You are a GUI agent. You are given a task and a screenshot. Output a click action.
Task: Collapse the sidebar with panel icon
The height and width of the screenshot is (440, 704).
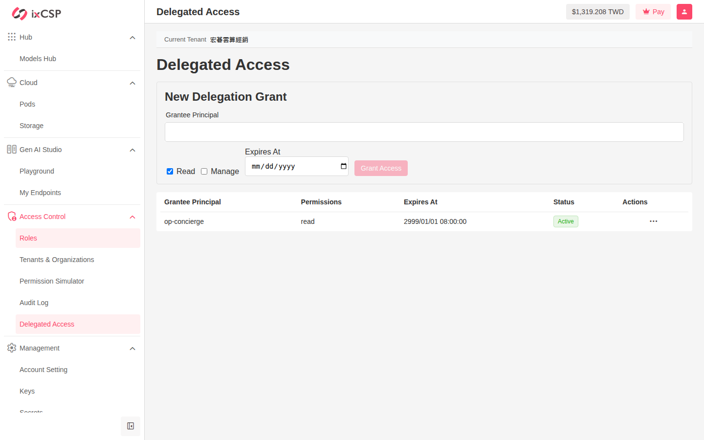tap(131, 426)
